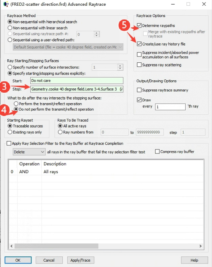The image size is (212, 267).
Task: Enable Apply Ray Selection Filter checkbox
Action: (9, 143)
